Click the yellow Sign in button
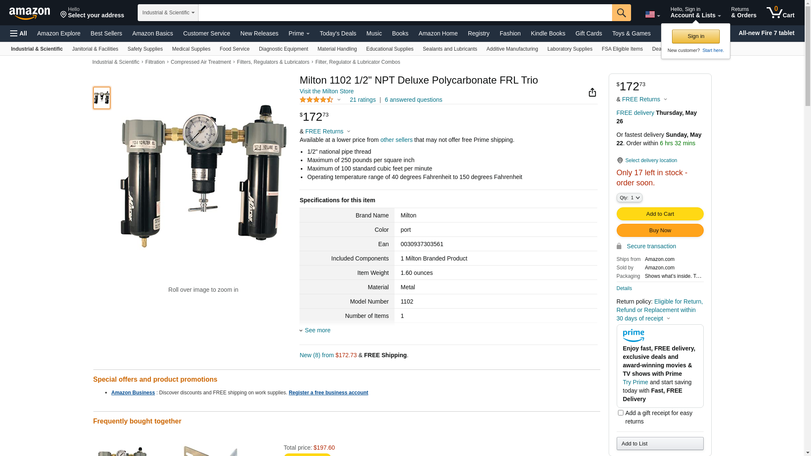 (x=696, y=36)
